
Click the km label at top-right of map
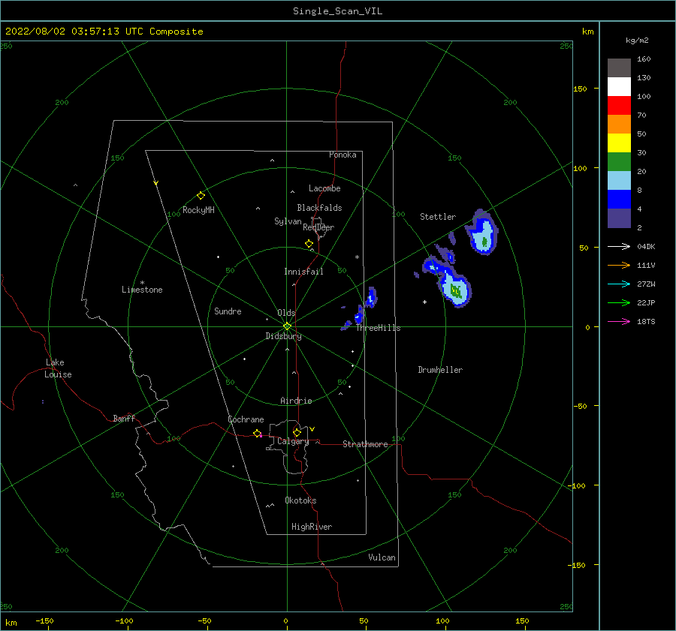587,32
